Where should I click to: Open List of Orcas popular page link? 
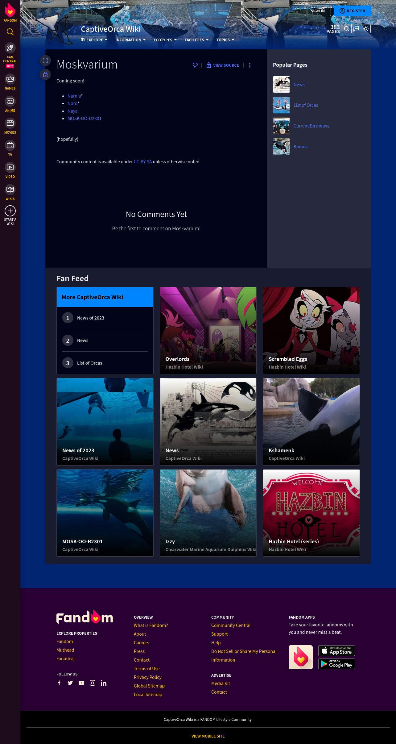[x=306, y=105]
